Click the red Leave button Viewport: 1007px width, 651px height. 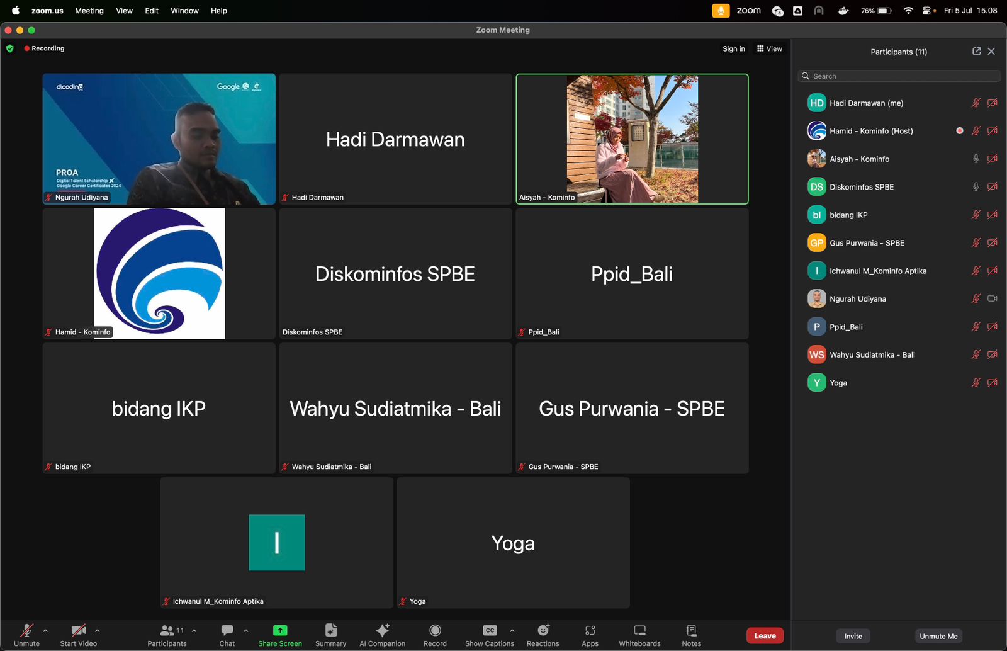[765, 636]
